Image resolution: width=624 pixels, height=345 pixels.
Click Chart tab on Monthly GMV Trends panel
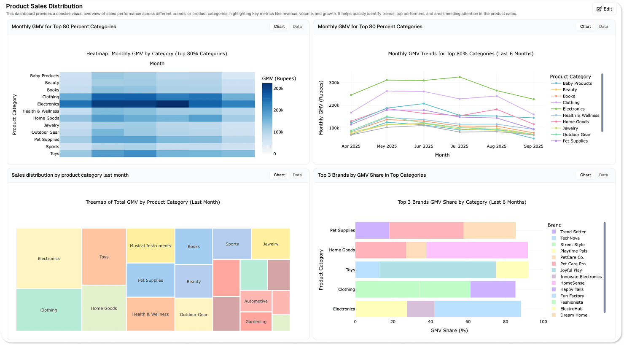pyautogui.click(x=586, y=26)
